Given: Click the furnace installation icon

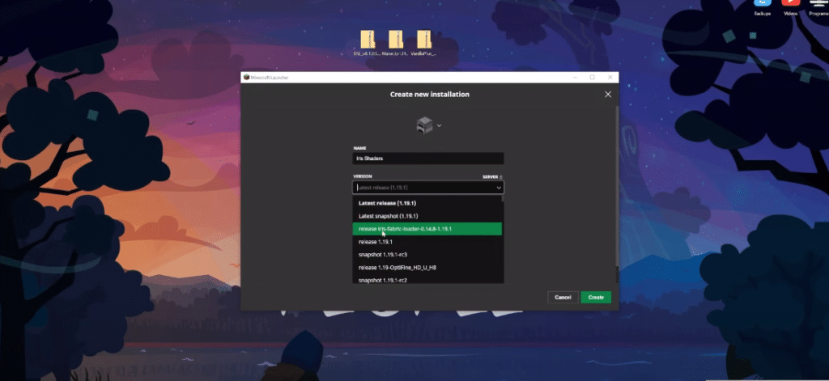Looking at the screenshot, I should pyautogui.click(x=424, y=125).
